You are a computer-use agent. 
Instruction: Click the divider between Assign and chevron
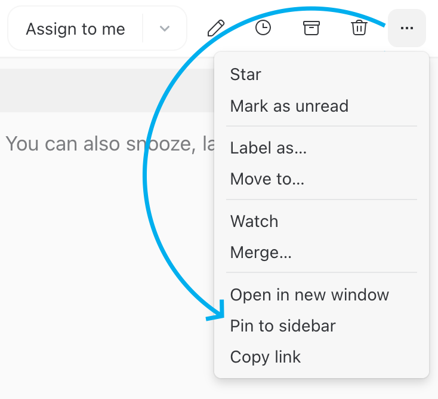pos(143,29)
